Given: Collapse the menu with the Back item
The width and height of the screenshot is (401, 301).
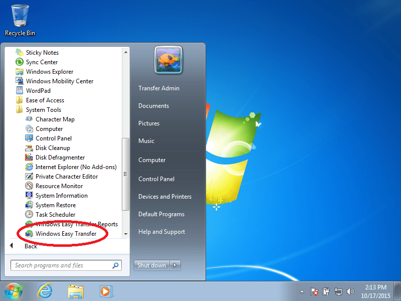Looking at the screenshot, I should click(31, 246).
